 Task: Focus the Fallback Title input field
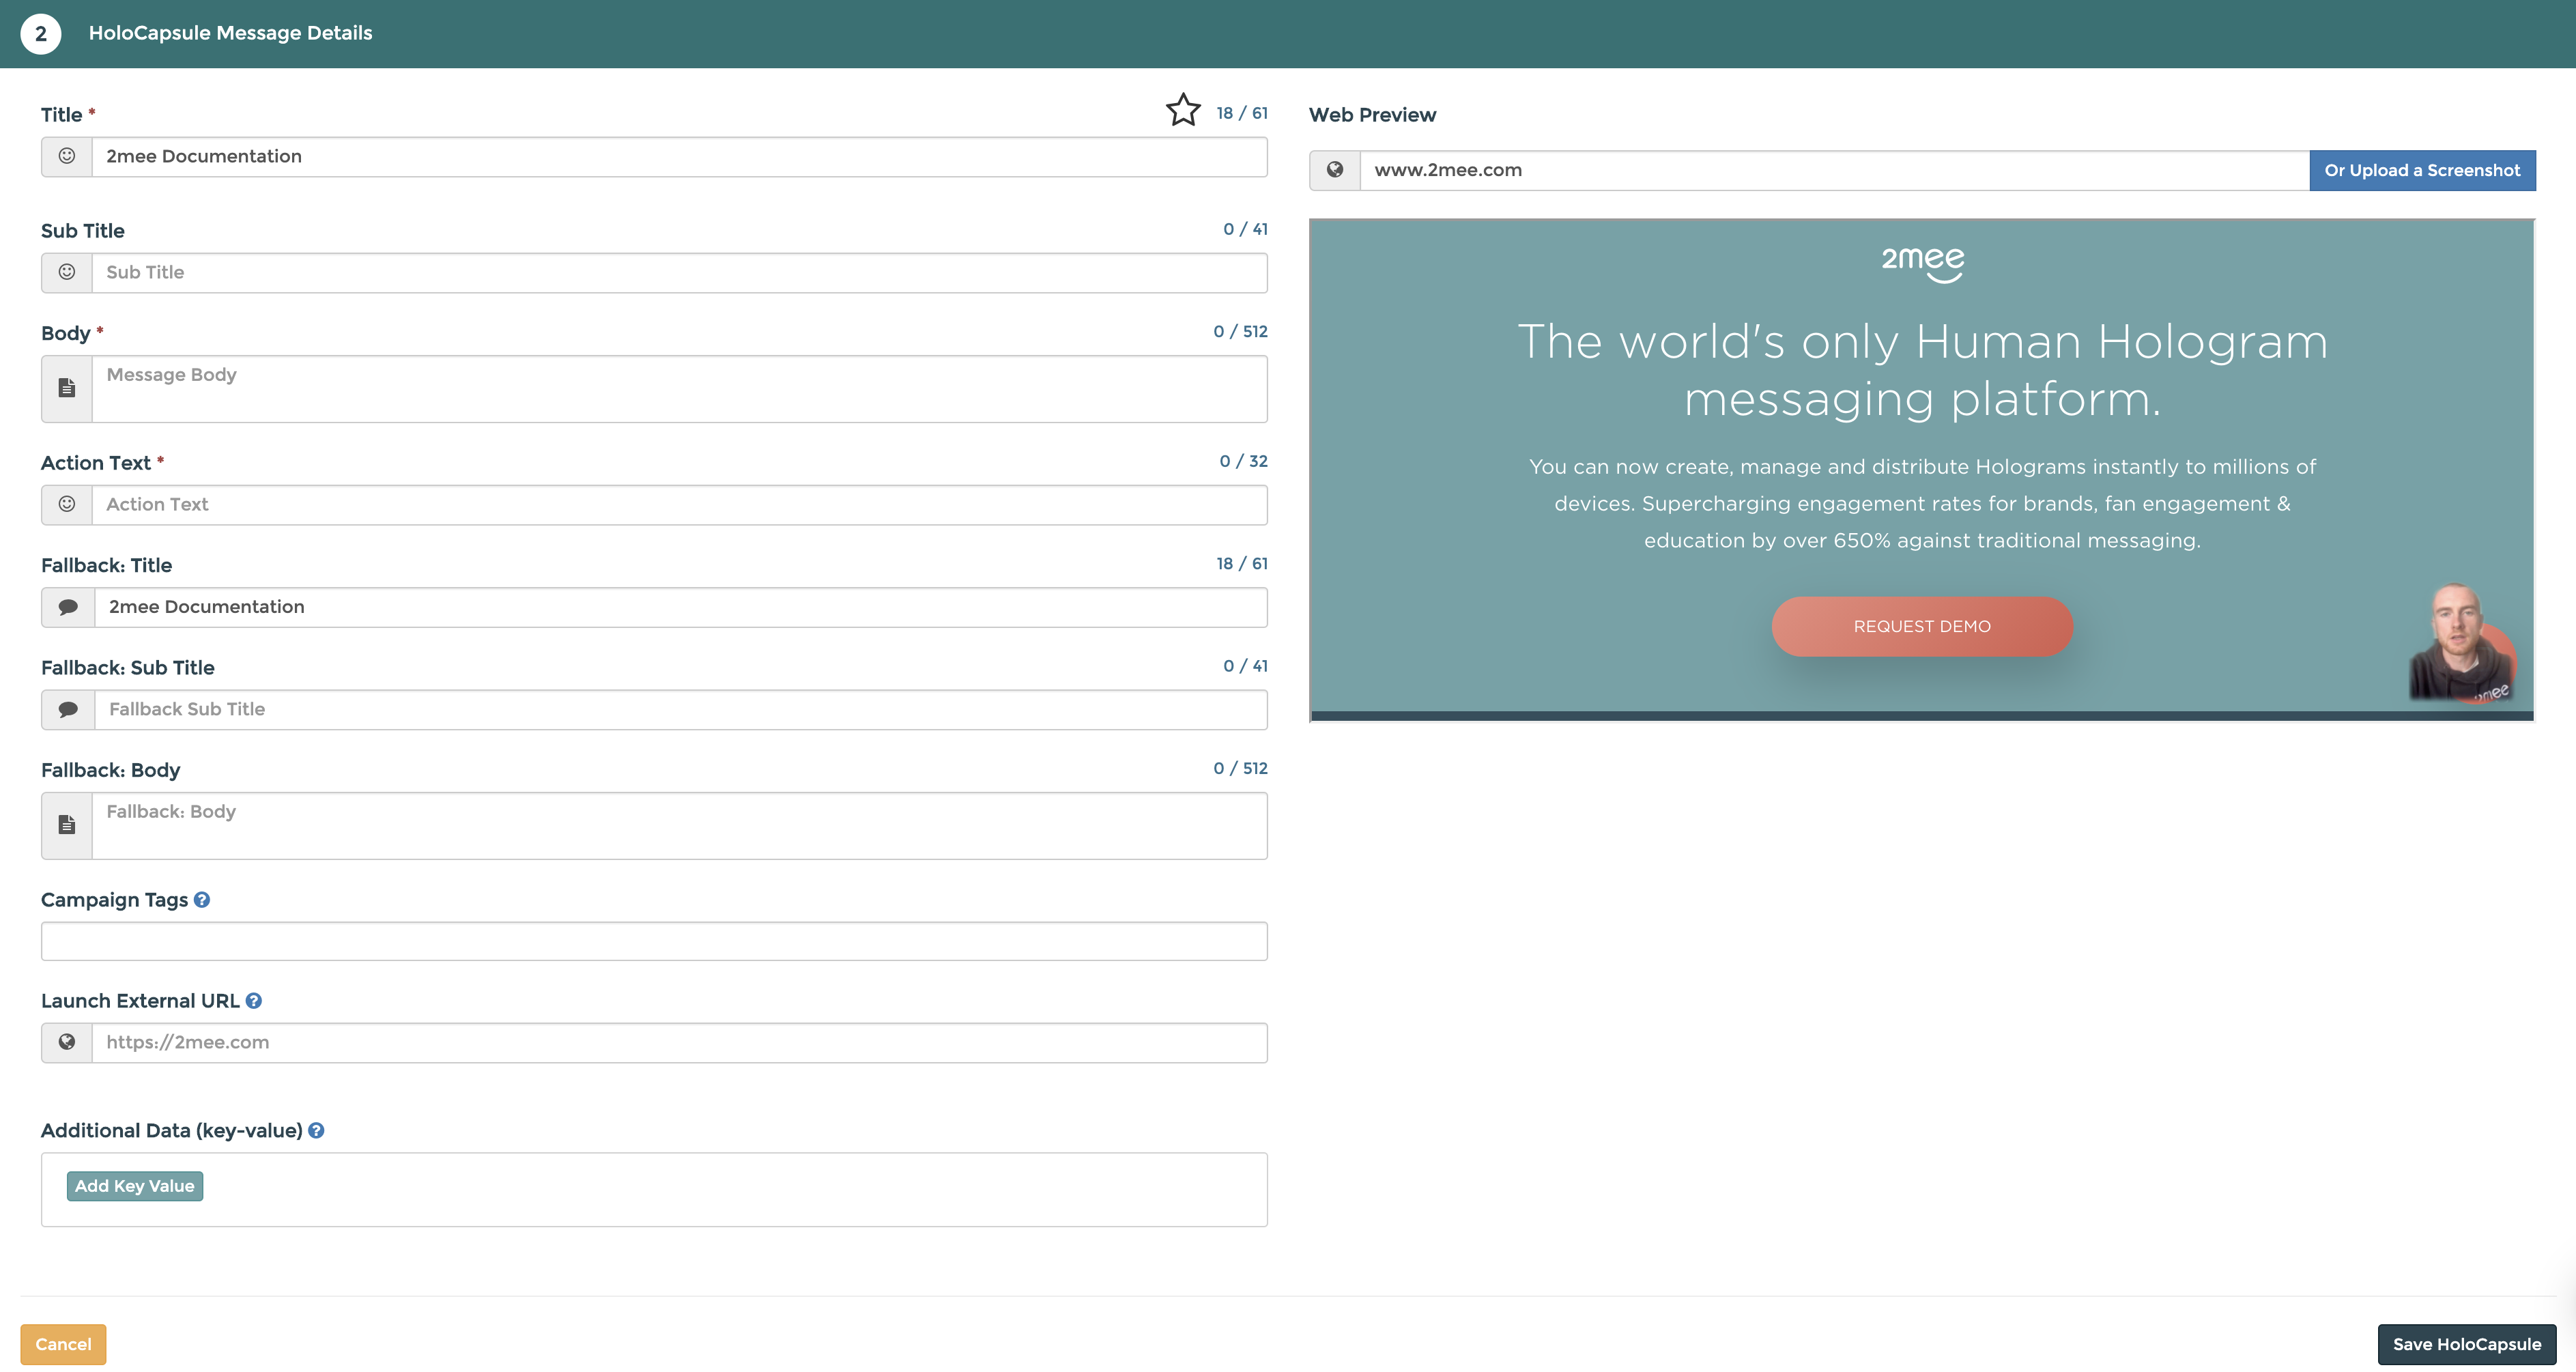pos(681,607)
